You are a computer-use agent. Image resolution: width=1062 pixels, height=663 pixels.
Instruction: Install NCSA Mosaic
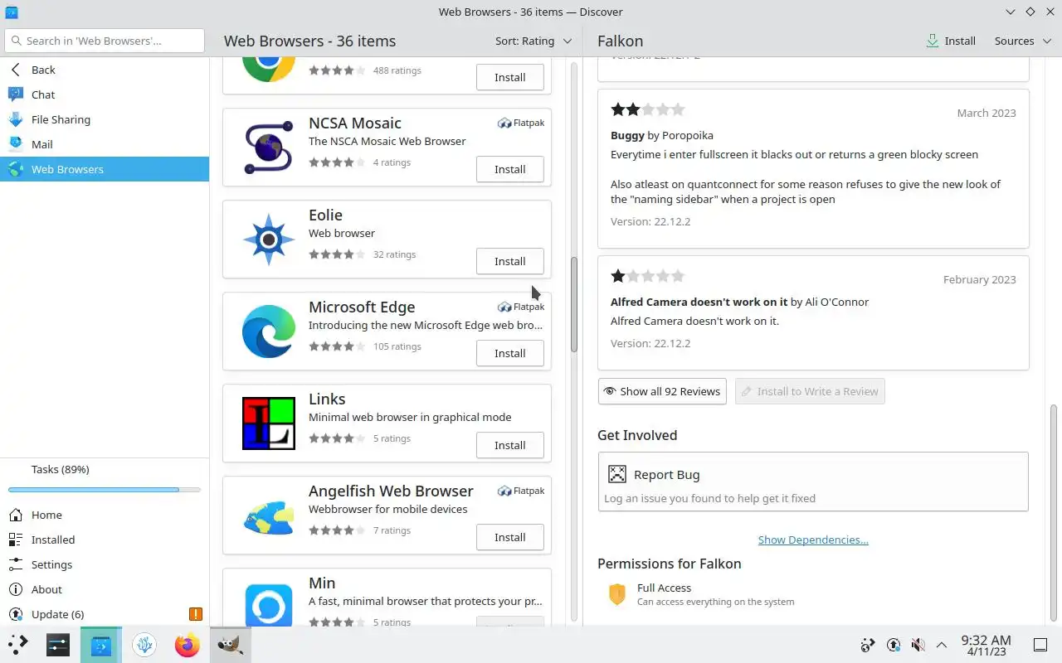pos(509,169)
